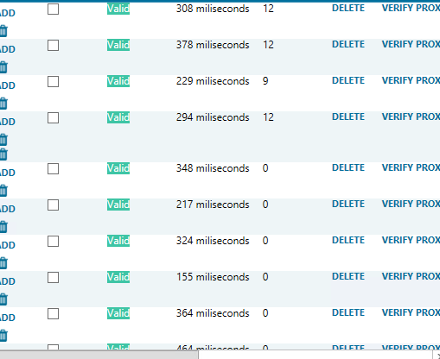Verify proxy with 294 milliseconds latency

pyautogui.click(x=411, y=117)
